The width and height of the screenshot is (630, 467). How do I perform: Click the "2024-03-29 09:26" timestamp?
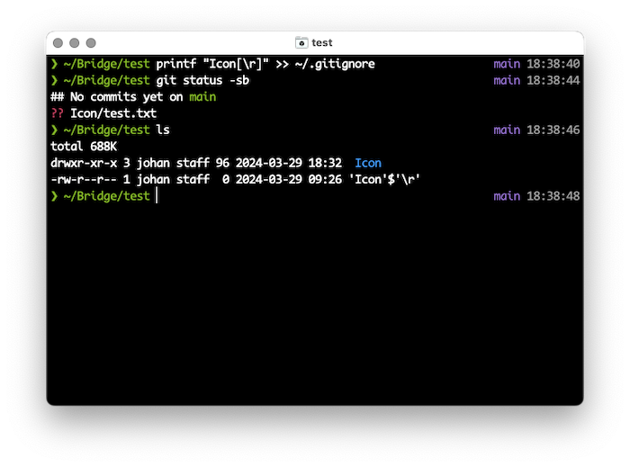pyautogui.click(x=289, y=179)
